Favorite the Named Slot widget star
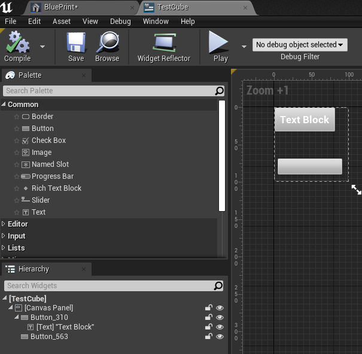 point(16,164)
